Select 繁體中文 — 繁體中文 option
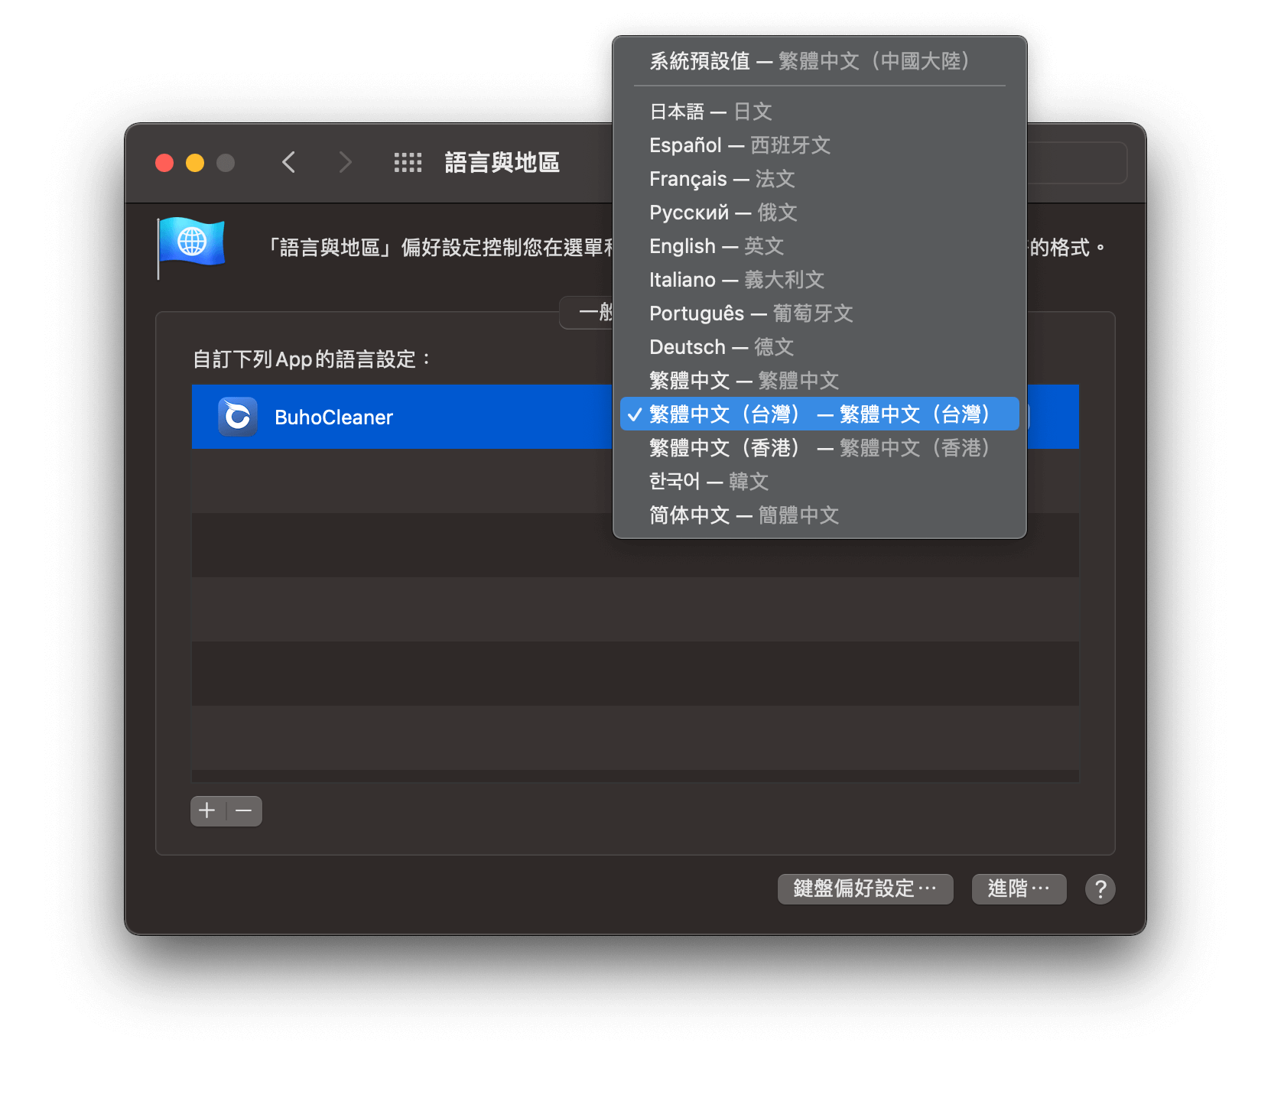Image resolution: width=1271 pixels, height=1114 pixels. pyautogui.click(x=820, y=381)
